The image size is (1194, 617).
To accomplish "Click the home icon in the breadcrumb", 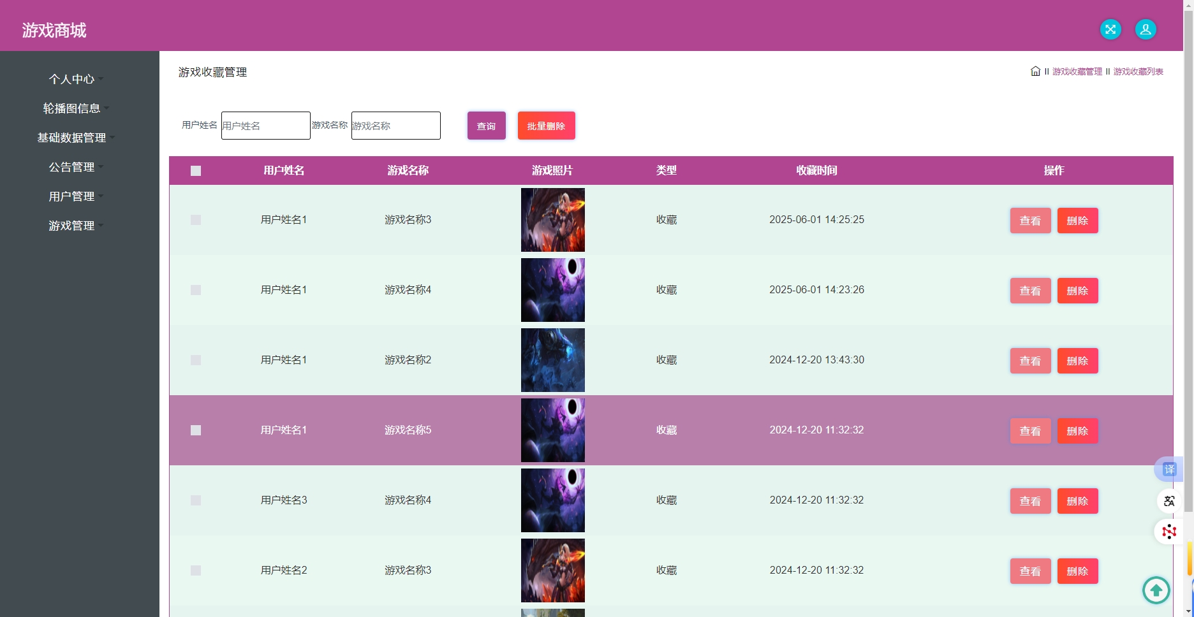I will [x=1035, y=71].
